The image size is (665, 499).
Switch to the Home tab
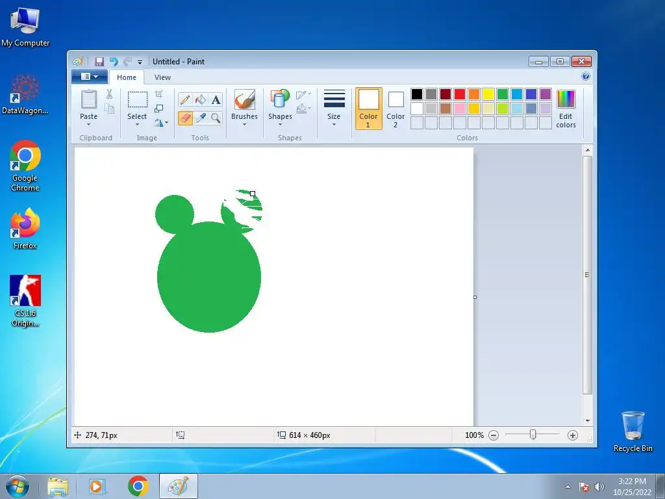tap(127, 77)
